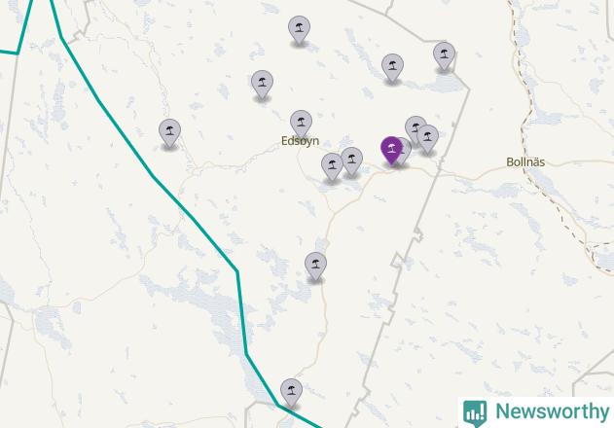The image size is (614, 428).
Task: Click the rear marker of overlapping pair northeast of purple marker
Action: pyautogui.click(x=414, y=125)
